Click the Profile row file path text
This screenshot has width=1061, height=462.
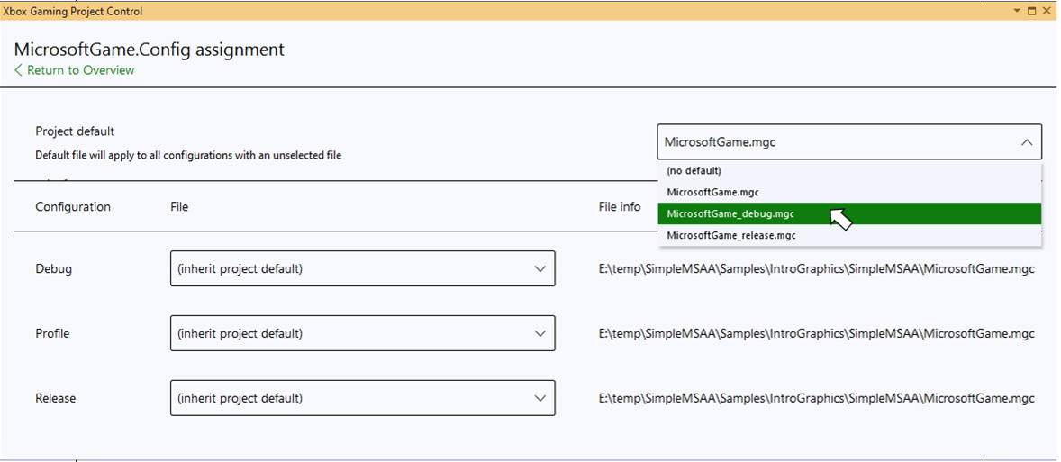(817, 334)
